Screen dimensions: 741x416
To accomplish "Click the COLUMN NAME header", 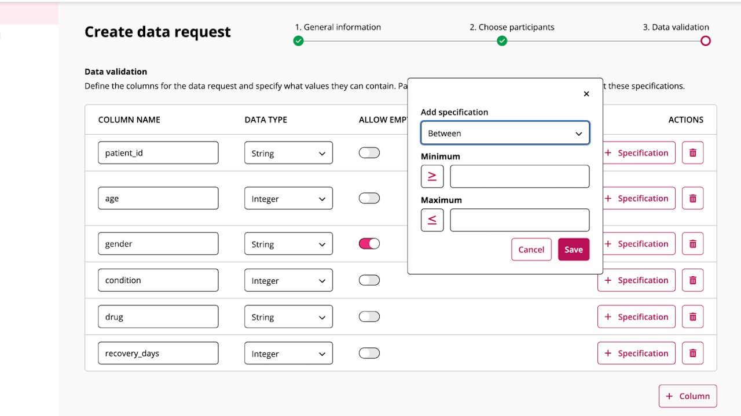I will click(x=129, y=120).
